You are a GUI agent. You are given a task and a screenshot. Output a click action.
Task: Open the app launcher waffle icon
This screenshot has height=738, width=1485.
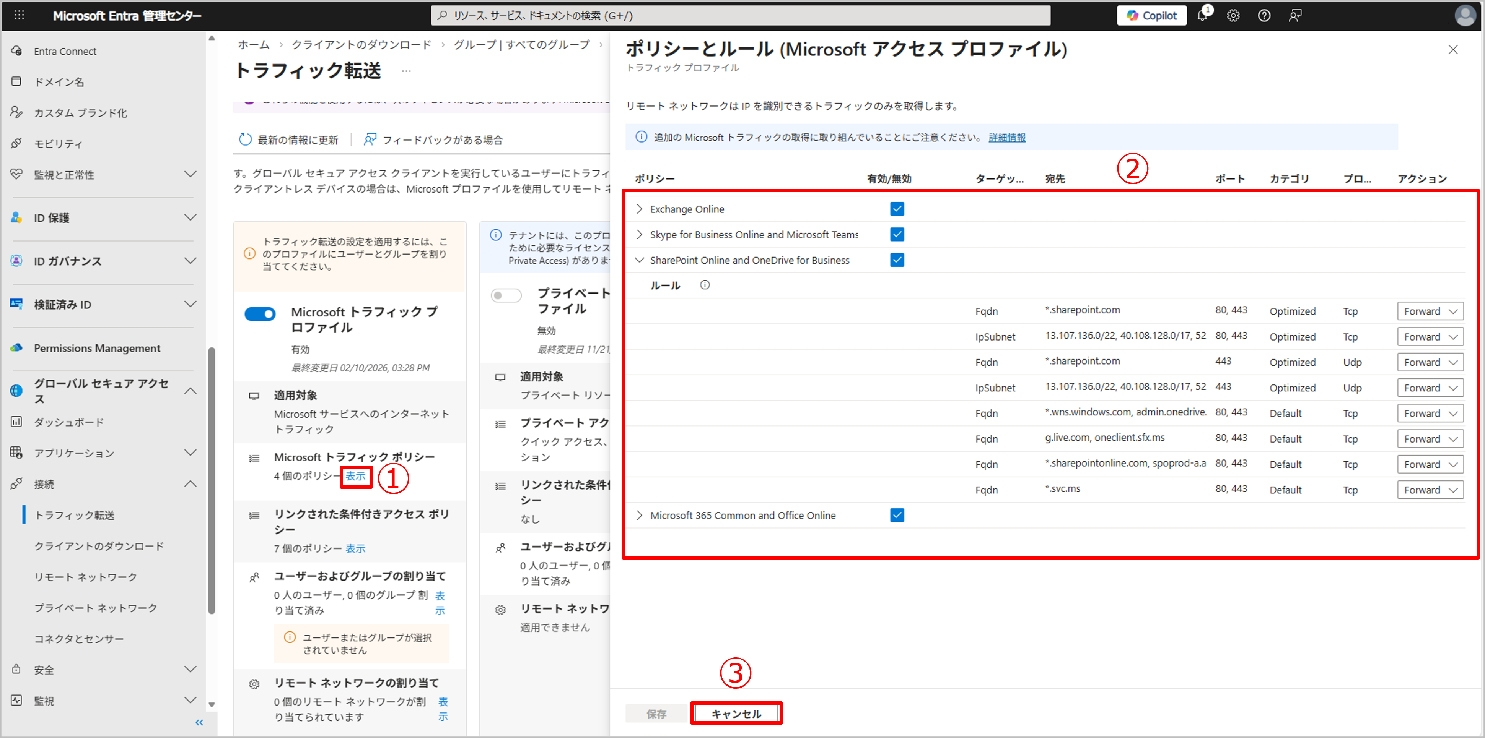[19, 16]
